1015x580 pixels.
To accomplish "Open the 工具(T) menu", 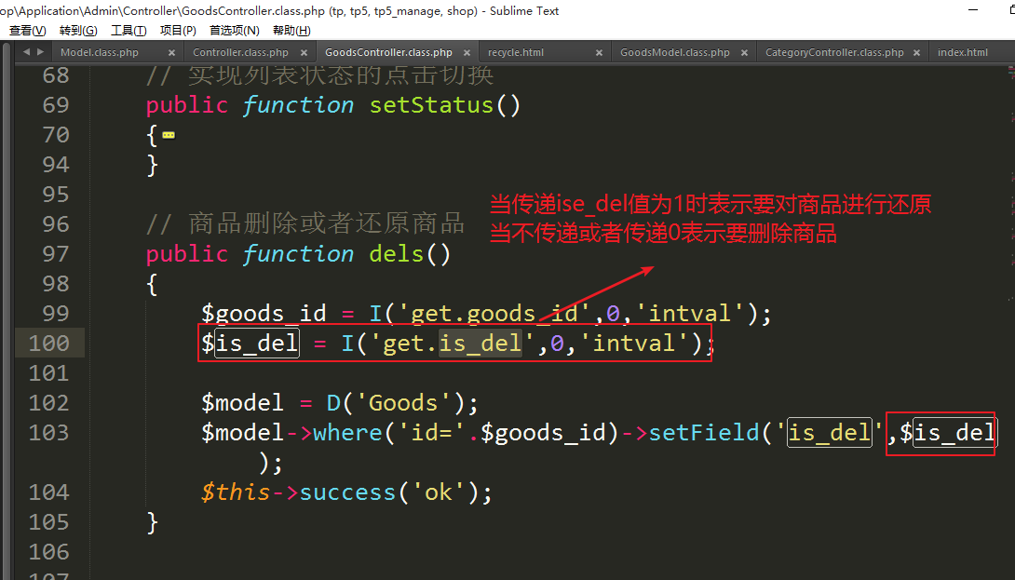I will 129,31.
